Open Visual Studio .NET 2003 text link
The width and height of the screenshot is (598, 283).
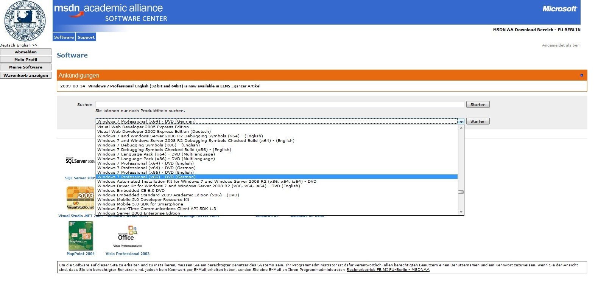tap(80, 216)
